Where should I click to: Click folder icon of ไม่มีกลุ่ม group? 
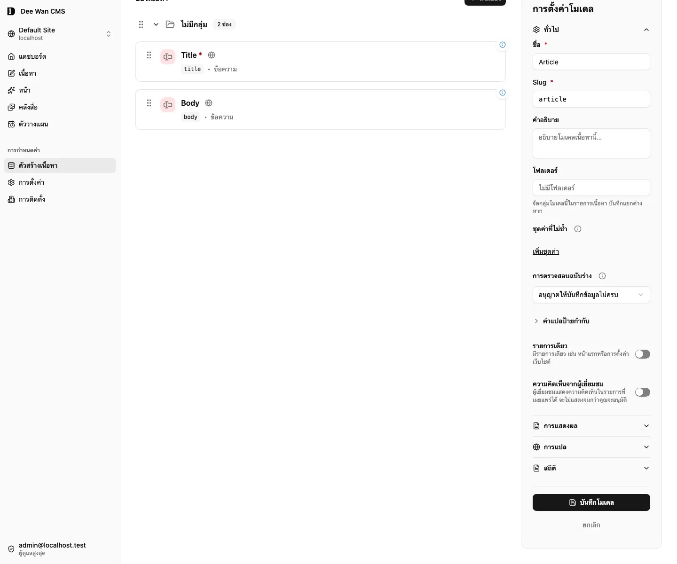pyautogui.click(x=170, y=24)
